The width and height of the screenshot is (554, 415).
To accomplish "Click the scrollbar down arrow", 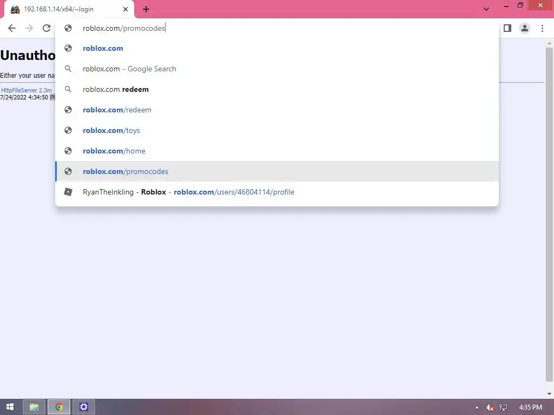I will click(x=549, y=394).
